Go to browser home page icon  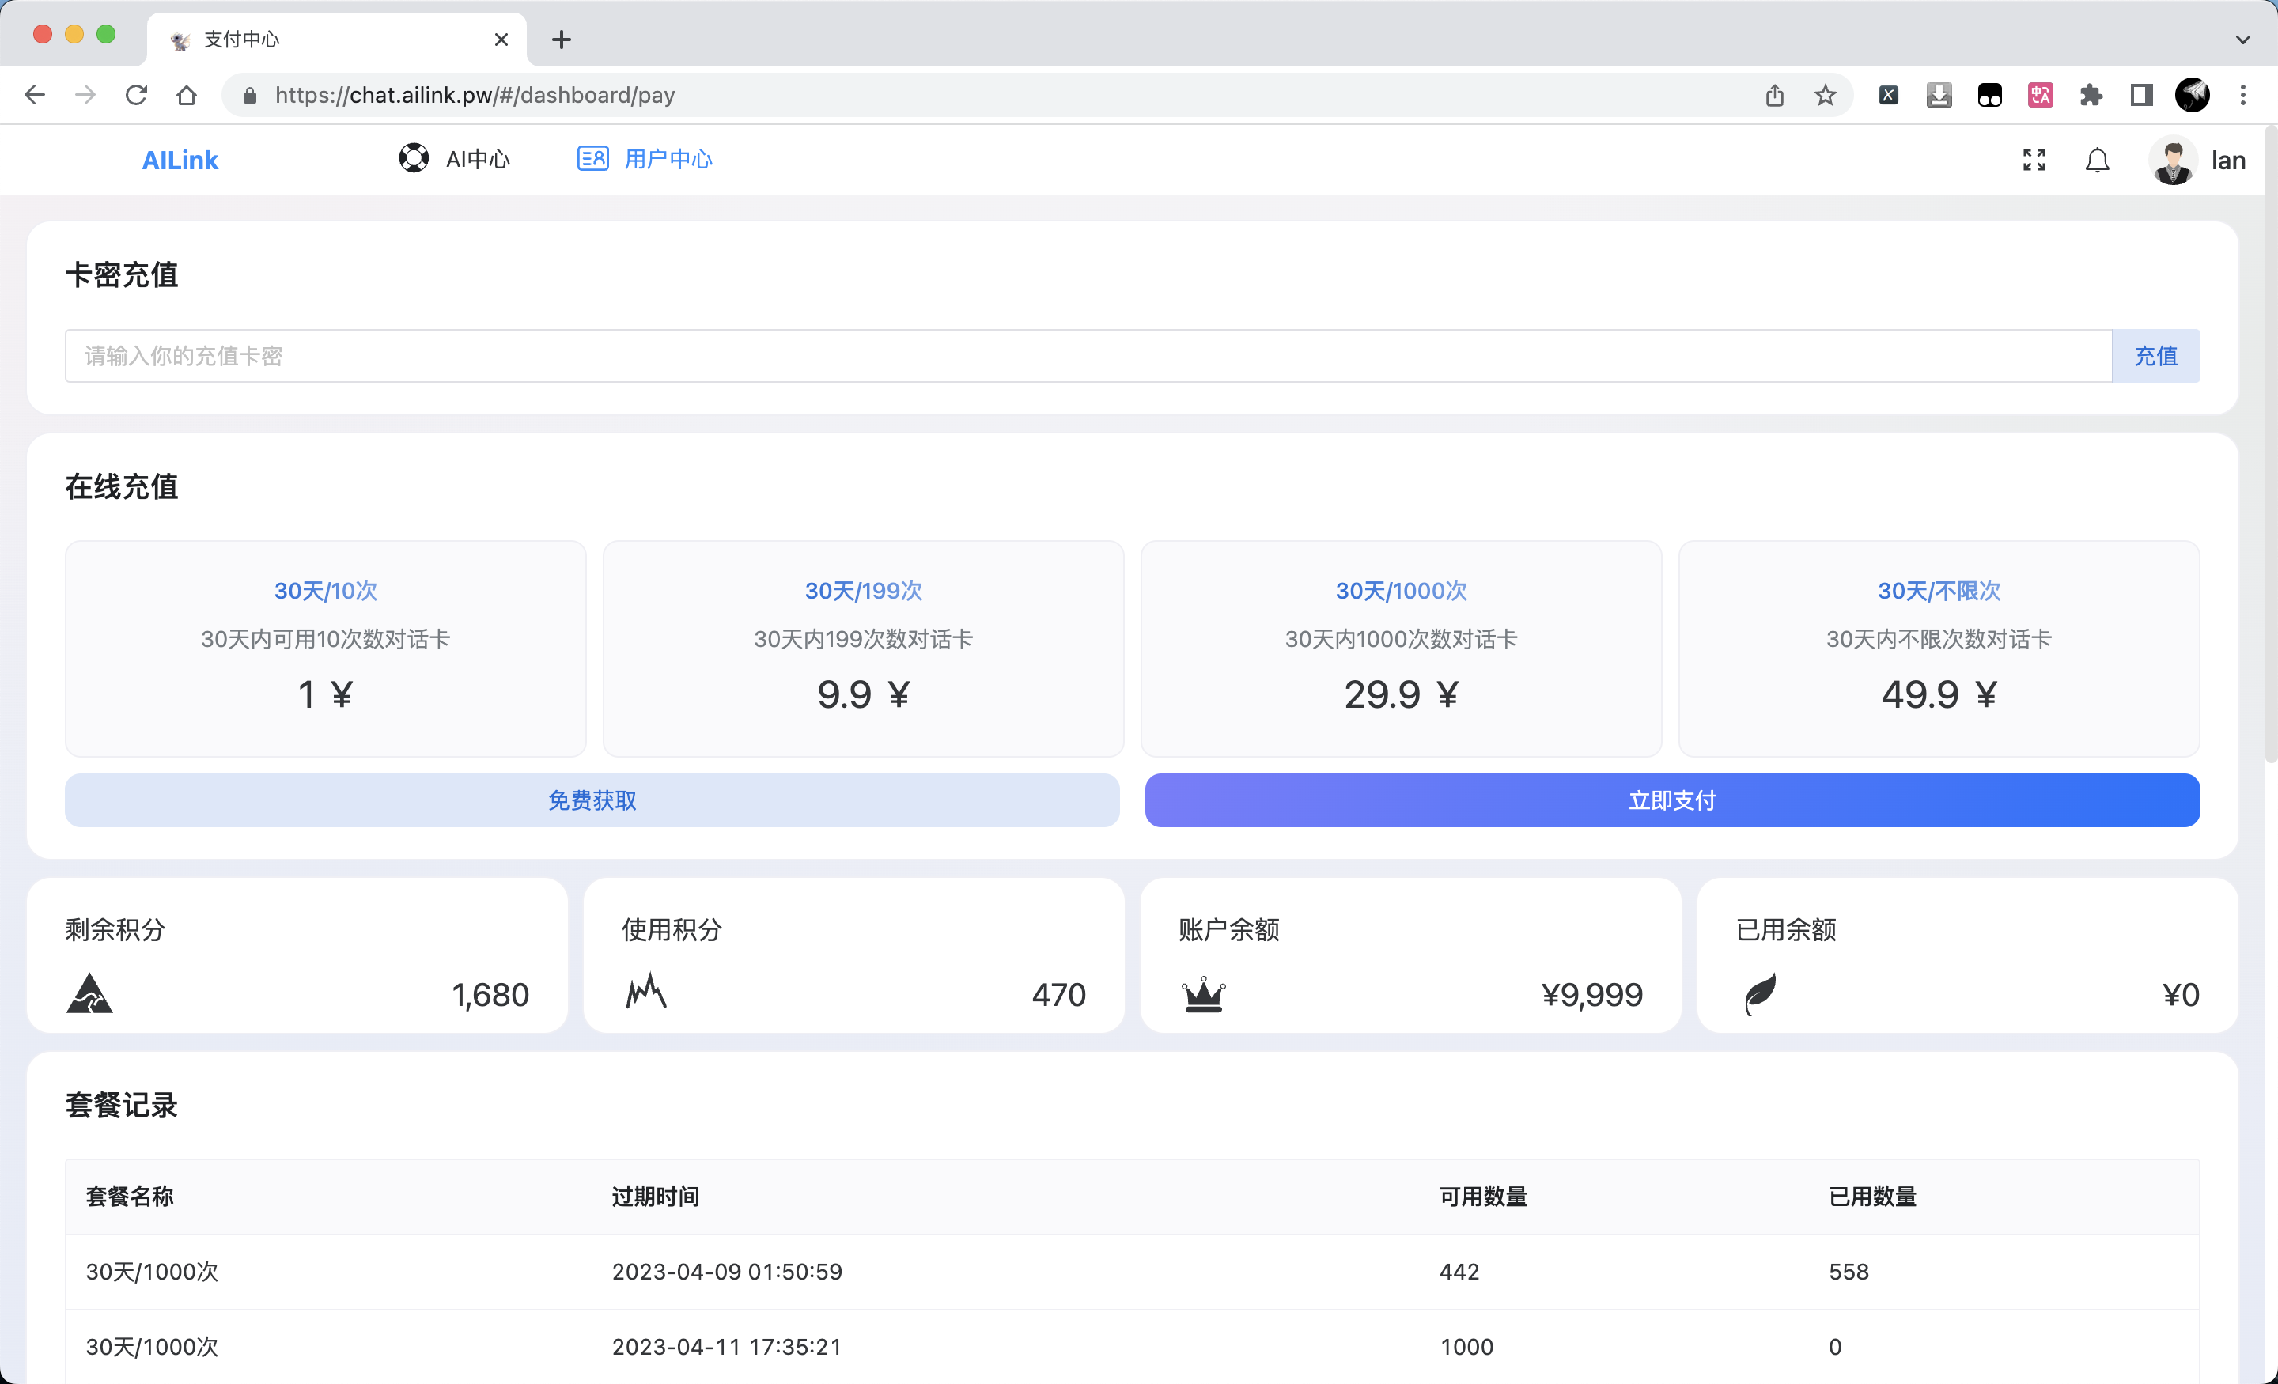click(x=187, y=94)
